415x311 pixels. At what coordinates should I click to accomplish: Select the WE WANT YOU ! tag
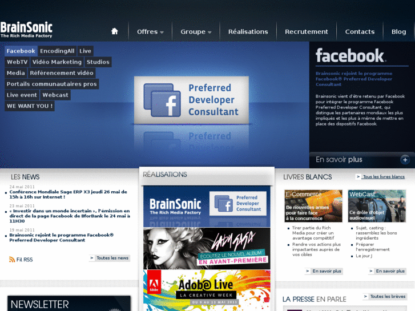[x=29, y=106]
